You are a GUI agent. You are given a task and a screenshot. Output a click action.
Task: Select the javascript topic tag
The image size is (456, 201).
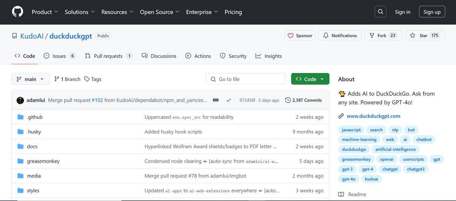tap(351, 130)
